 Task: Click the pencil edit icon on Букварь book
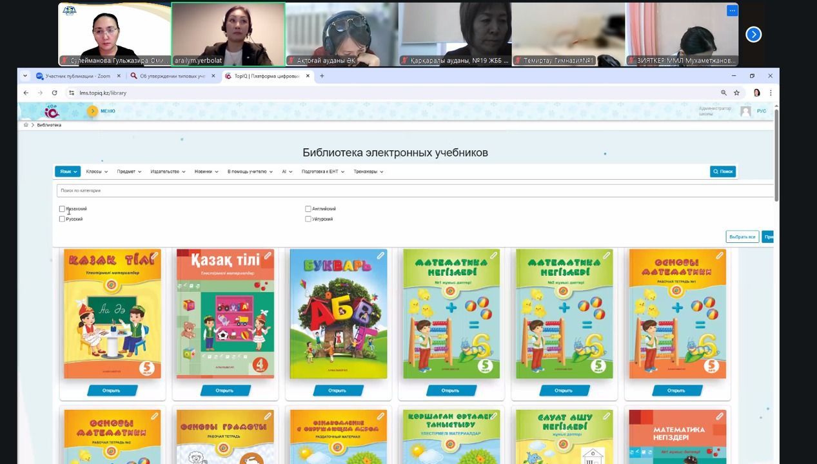pos(380,256)
